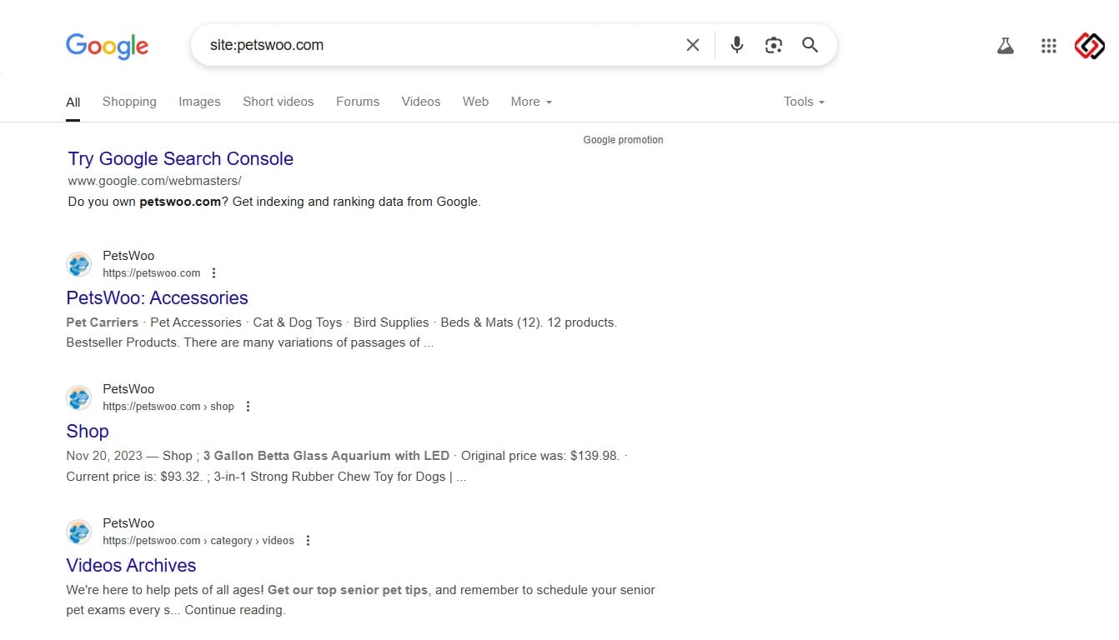
Task: Click PetsWoo favicon on Shop result
Action: point(79,398)
